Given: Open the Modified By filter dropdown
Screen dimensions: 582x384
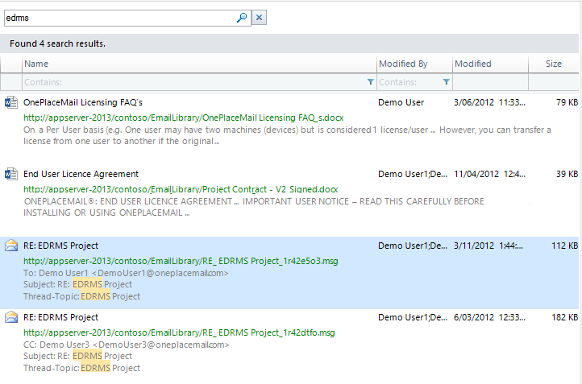Looking at the screenshot, I should coord(446,82).
